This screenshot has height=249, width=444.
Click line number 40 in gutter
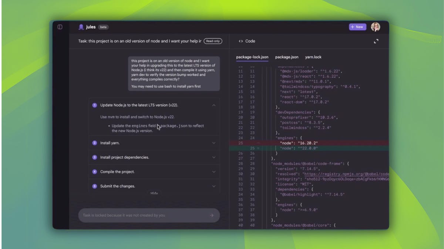[240, 225]
